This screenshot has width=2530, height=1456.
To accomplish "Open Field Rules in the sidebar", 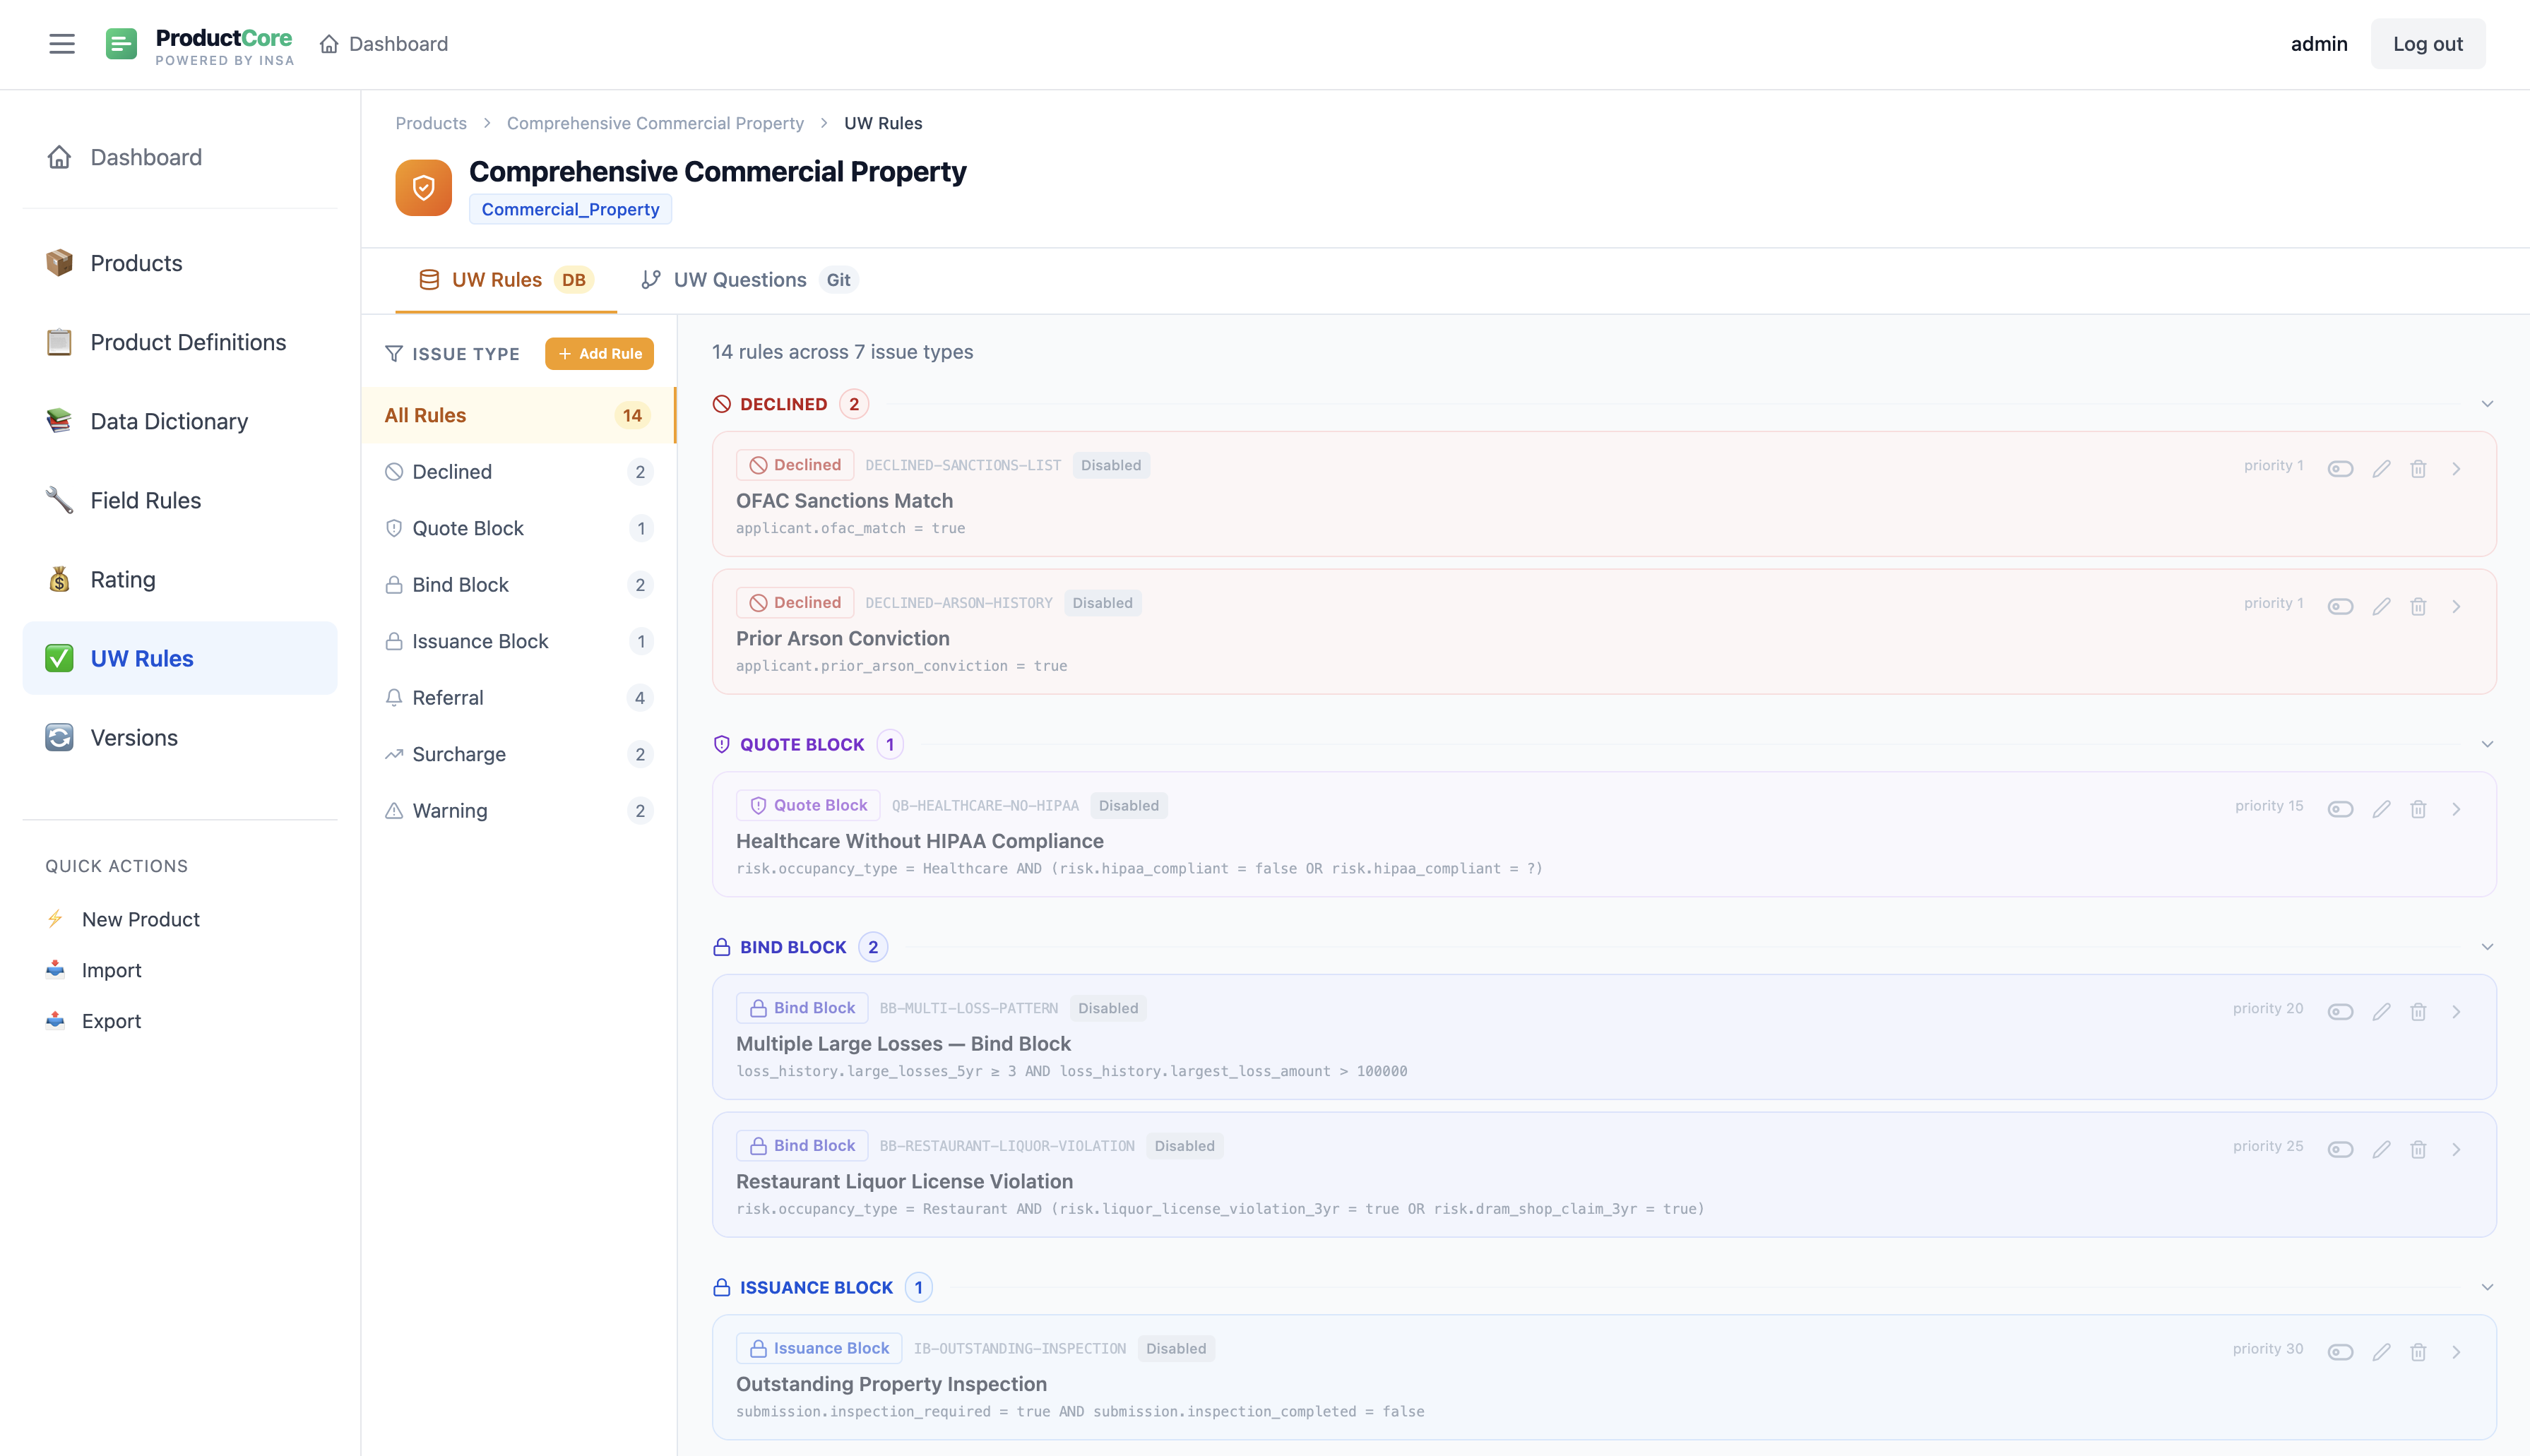I will coord(180,500).
